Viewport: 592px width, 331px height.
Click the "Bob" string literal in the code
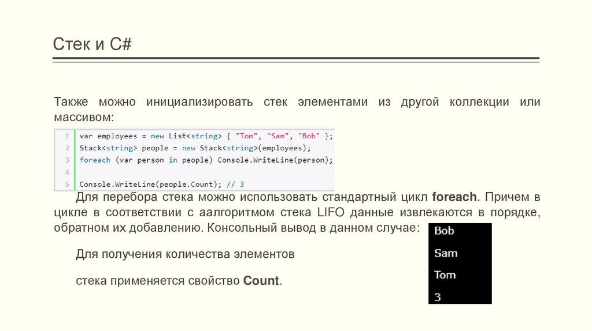coord(309,136)
